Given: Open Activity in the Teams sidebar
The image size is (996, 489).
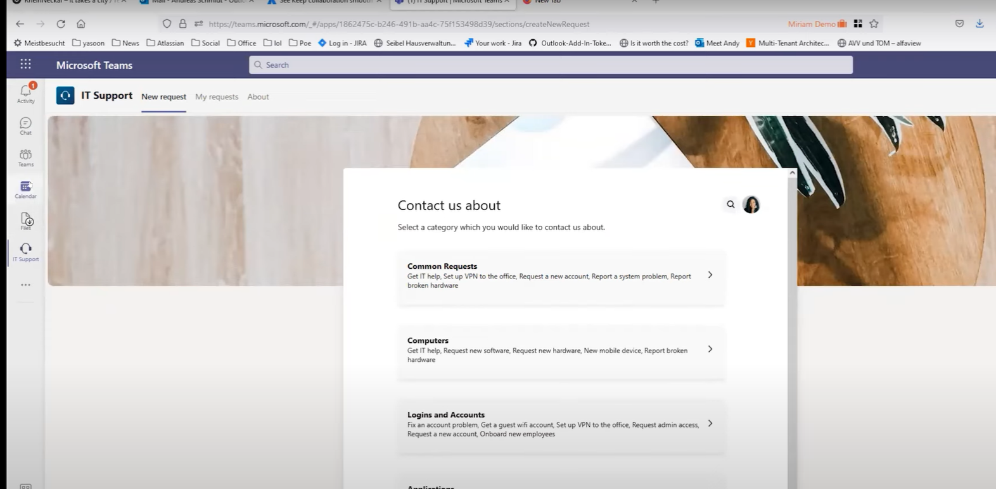Looking at the screenshot, I should click(x=26, y=94).
